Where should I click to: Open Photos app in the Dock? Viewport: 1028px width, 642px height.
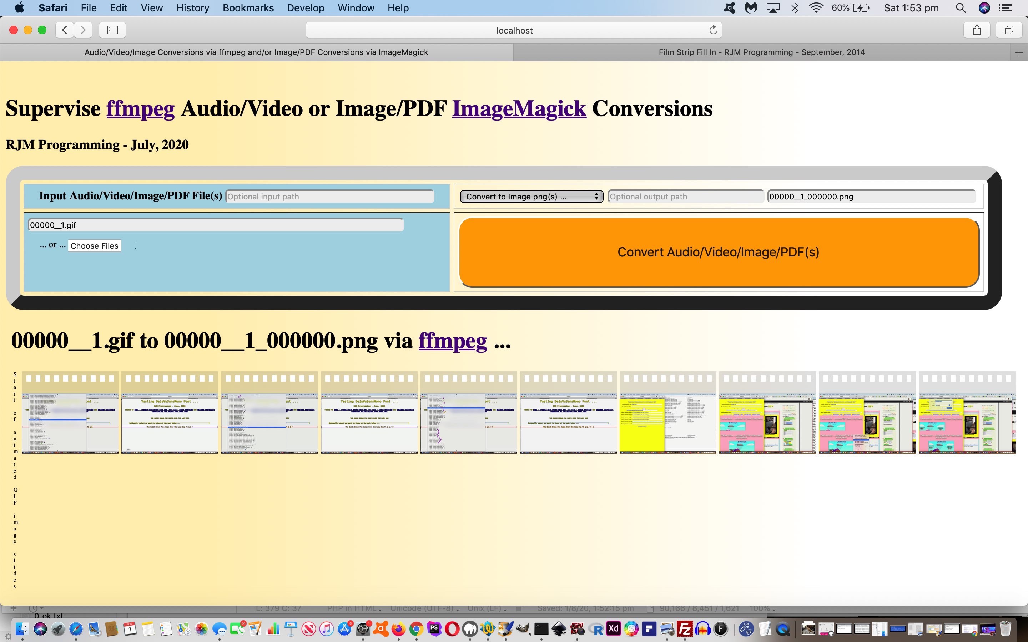coord(201,629)
